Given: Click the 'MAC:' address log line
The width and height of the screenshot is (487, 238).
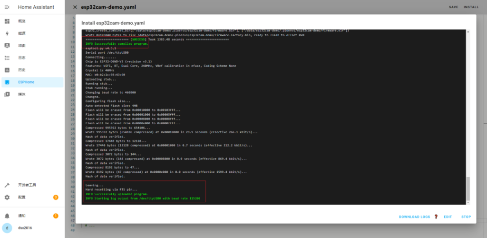Looking at the screenshot, I should point(105,75).
